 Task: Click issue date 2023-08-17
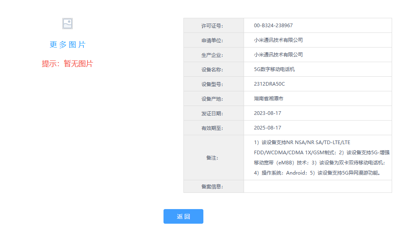267,113
